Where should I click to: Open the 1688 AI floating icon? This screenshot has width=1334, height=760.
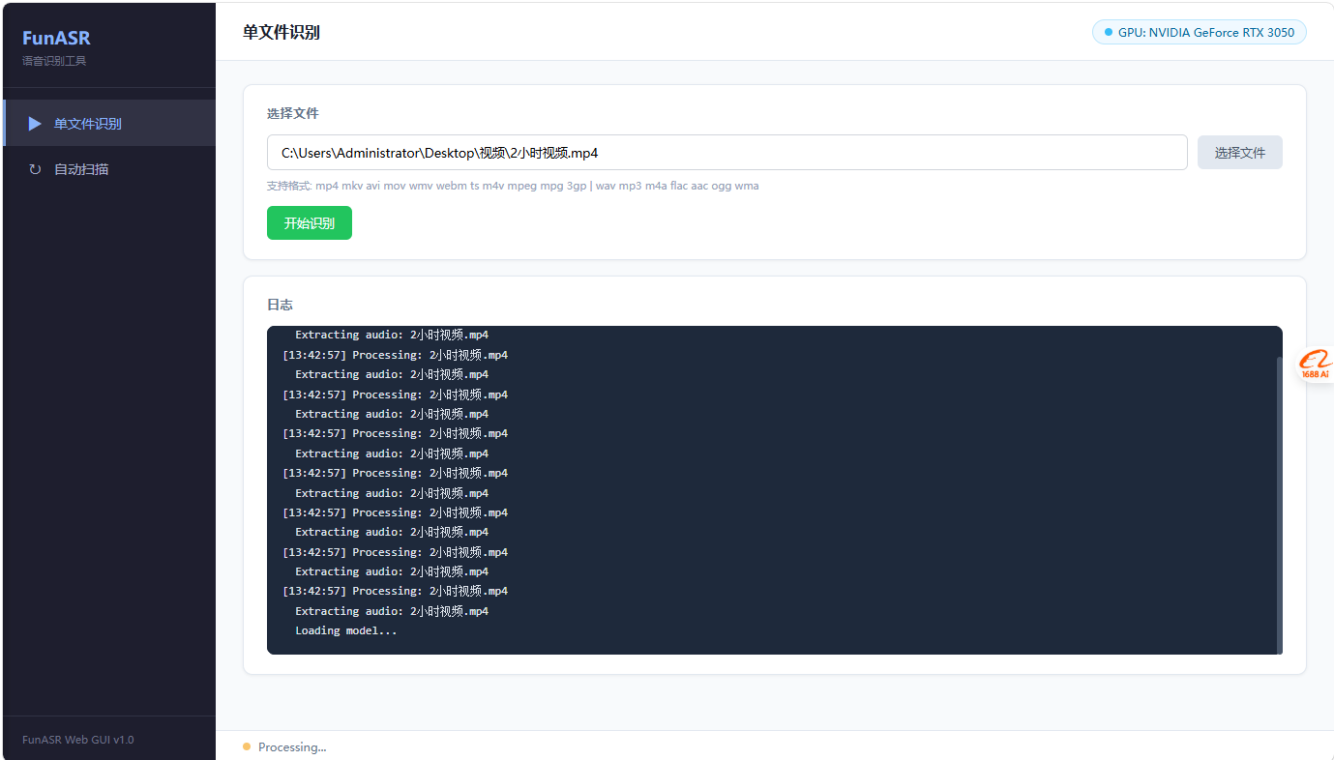(1315, 365)
